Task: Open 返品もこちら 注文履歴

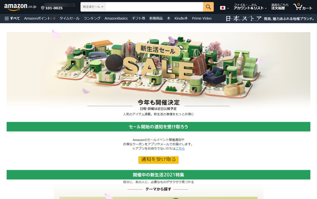Action: pos(280,7)
